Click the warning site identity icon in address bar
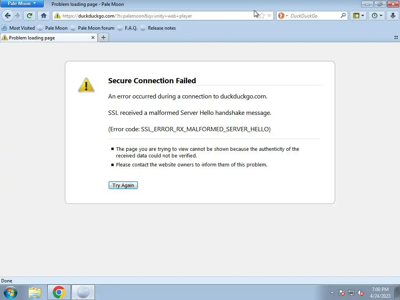This screenshot has width=400, height=300. coord(57,16)
